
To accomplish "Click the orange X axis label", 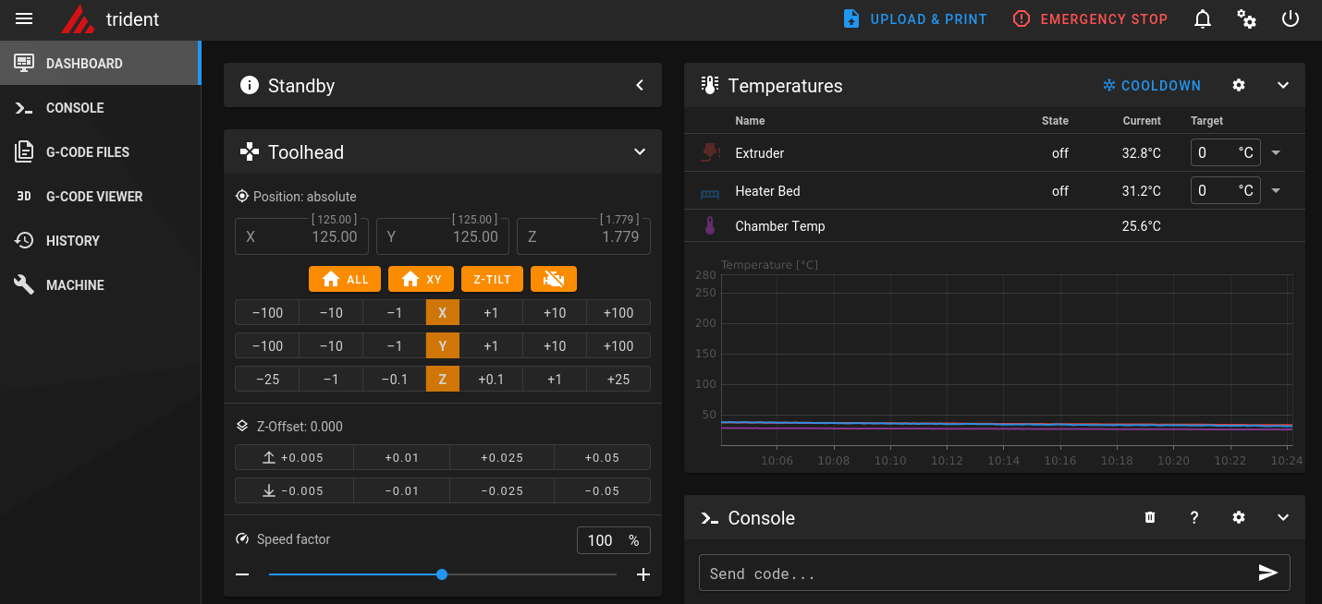I will tap(443, 312).
